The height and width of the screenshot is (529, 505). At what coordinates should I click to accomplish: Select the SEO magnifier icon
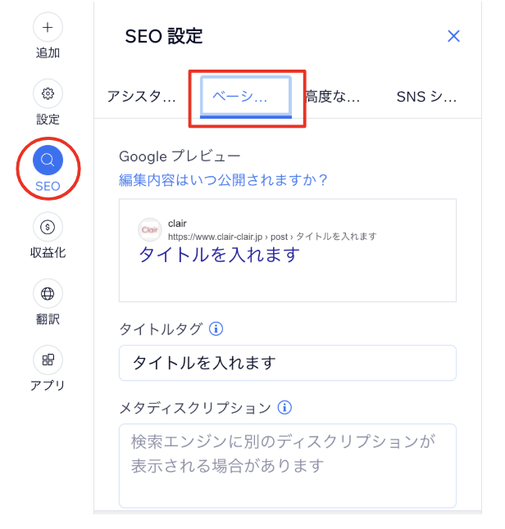48,160
